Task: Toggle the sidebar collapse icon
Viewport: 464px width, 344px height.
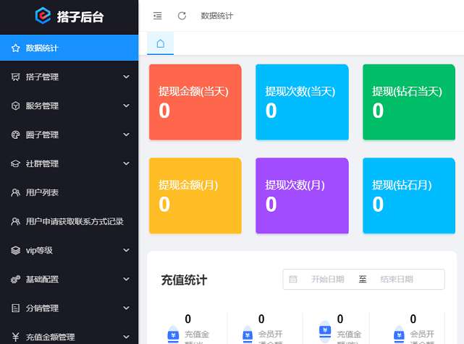Action: [x=157, y=16]
